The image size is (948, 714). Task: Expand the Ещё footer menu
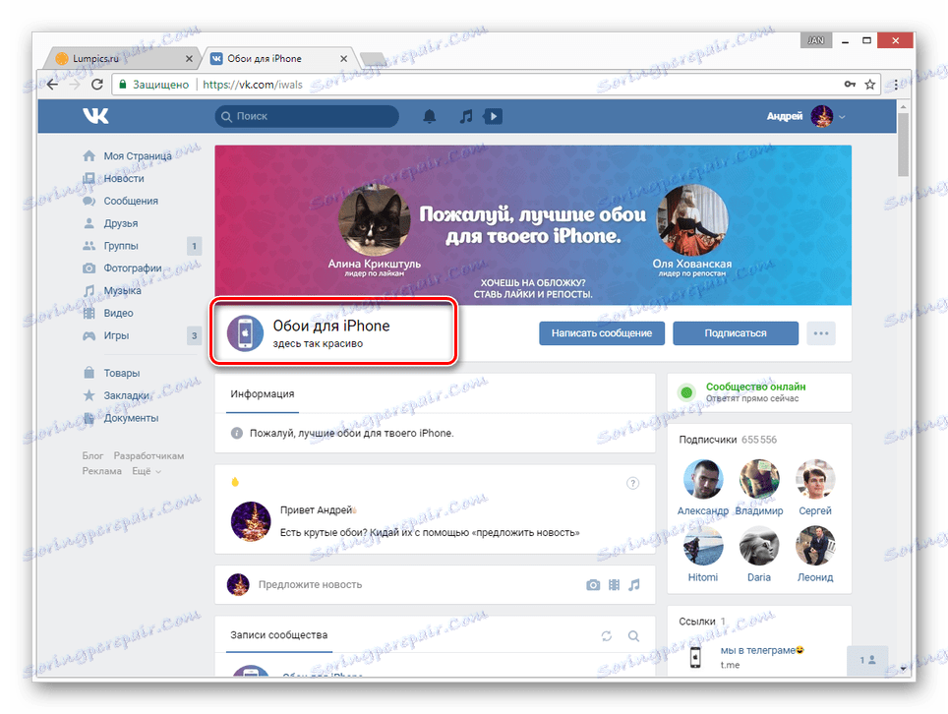(x=147, y=471)
